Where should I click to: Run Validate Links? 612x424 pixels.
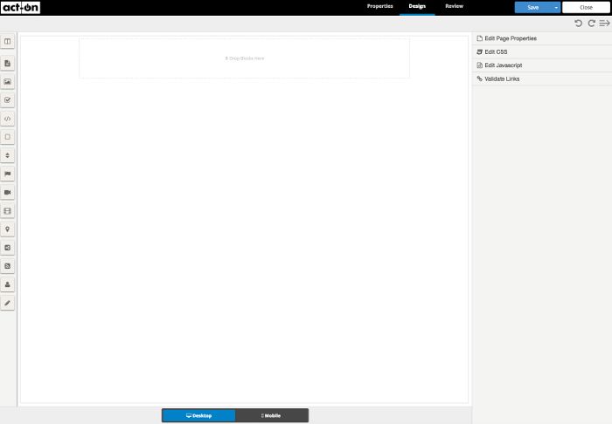542,79
